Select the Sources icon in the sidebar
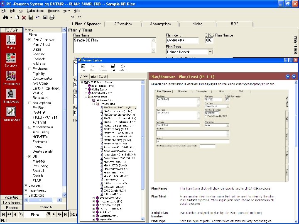The image size is (299, 224). tap(11, 58)
